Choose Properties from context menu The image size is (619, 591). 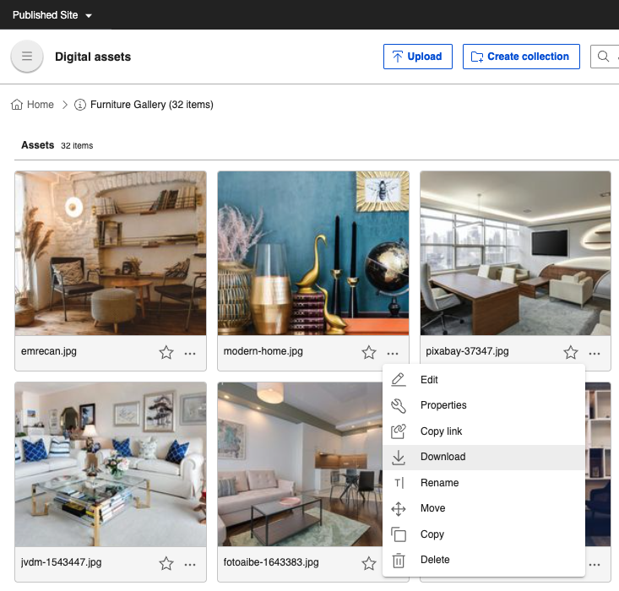pyautogui.click(x=484, y=405)
